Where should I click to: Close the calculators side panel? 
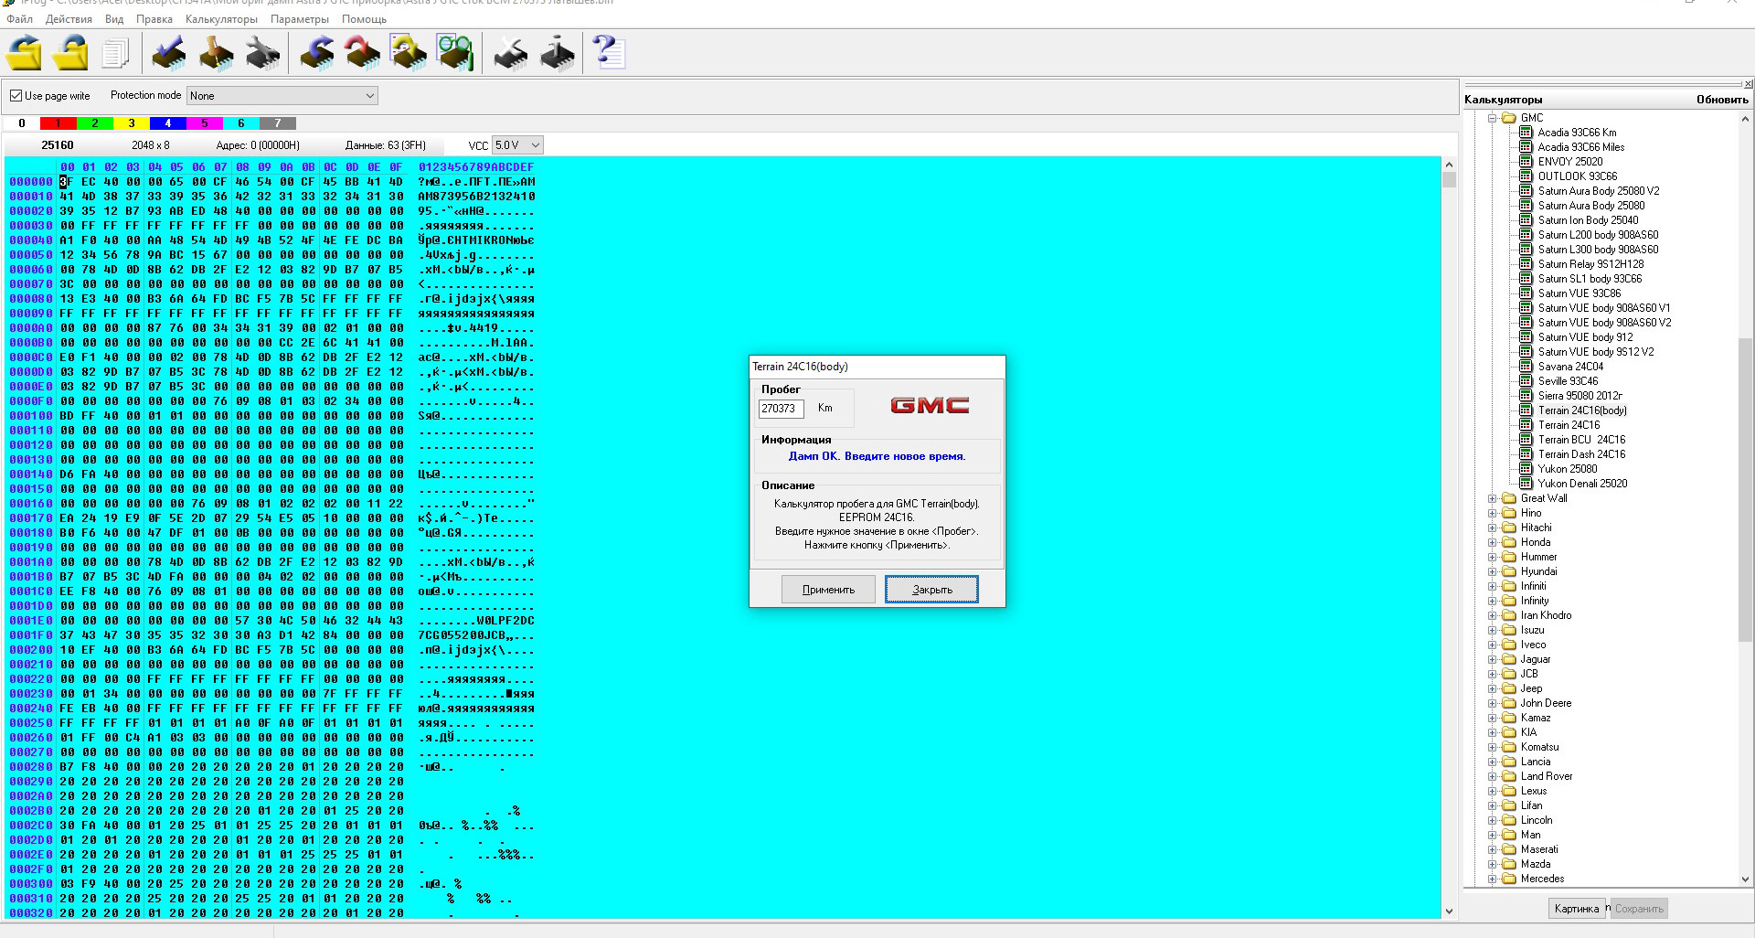point(1748,84)
